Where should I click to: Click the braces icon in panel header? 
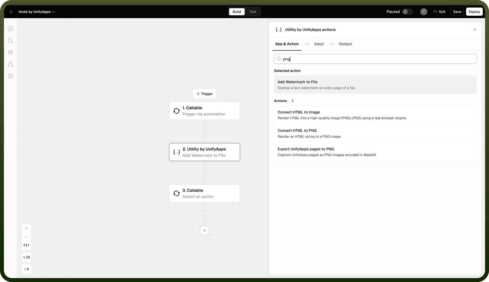pos(279,29)
